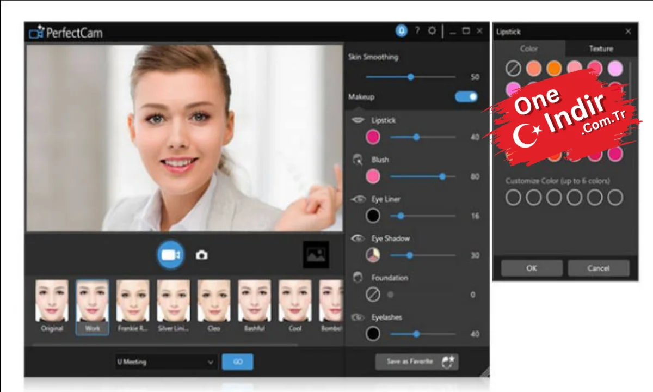Select the Bashful look thumbnail
Image resolution: width=653 pixels, height=392 pixels.
(254, 306)
